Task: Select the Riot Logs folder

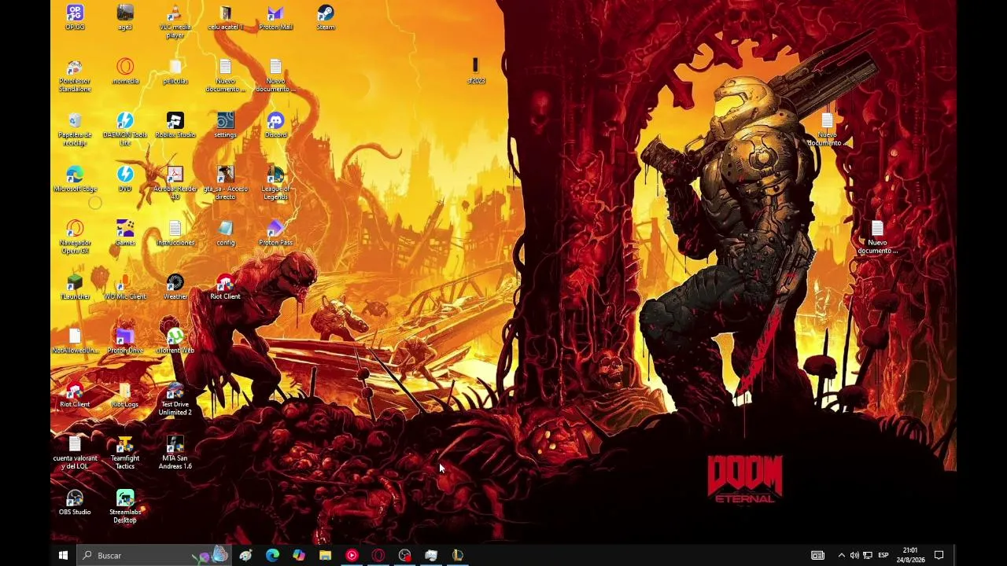Action: [125, 395]
